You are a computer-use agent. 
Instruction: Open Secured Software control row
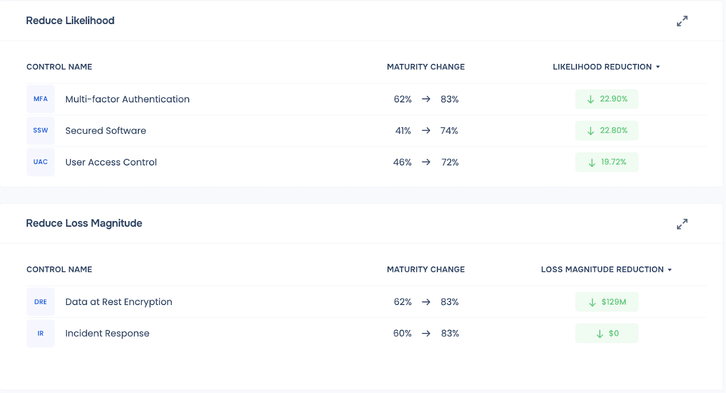click(x=106, y=131)
